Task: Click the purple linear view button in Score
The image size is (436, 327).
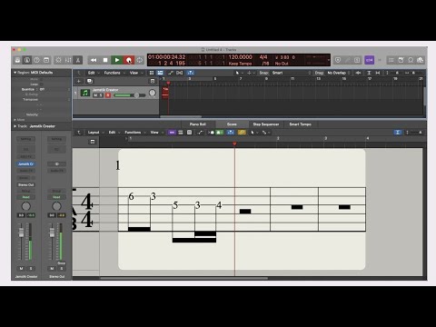Action: [x=172, y=133]
